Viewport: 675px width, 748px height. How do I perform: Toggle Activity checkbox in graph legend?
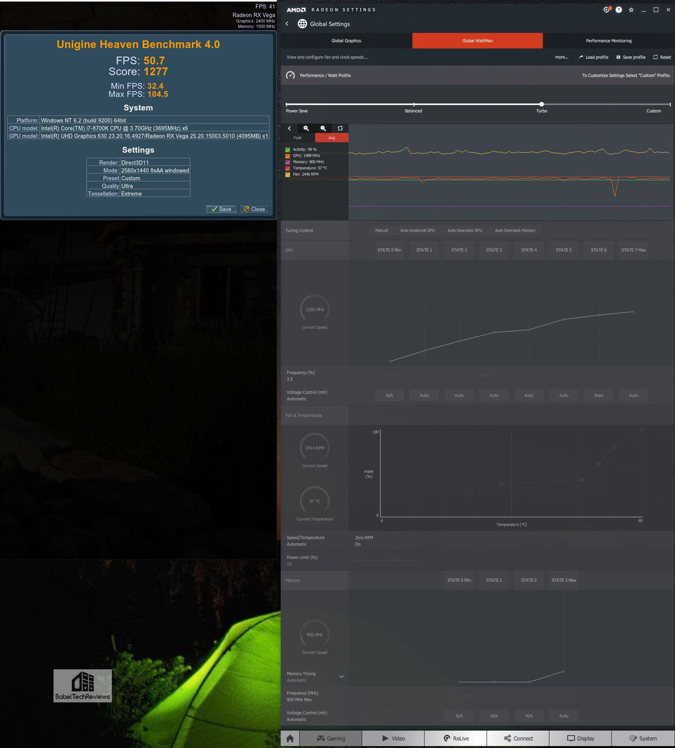[x=287, y=150]
